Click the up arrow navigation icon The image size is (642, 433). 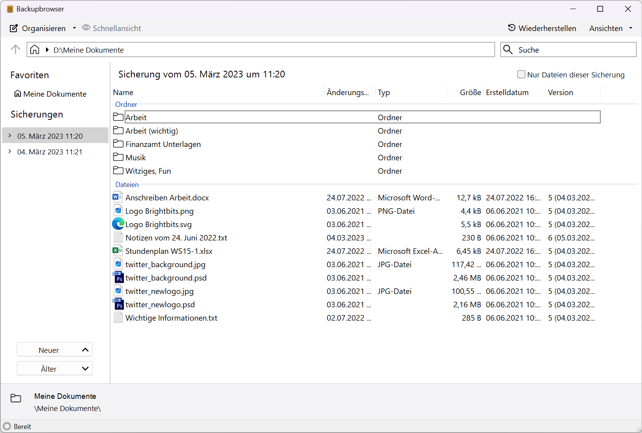(x=15, y=50)
